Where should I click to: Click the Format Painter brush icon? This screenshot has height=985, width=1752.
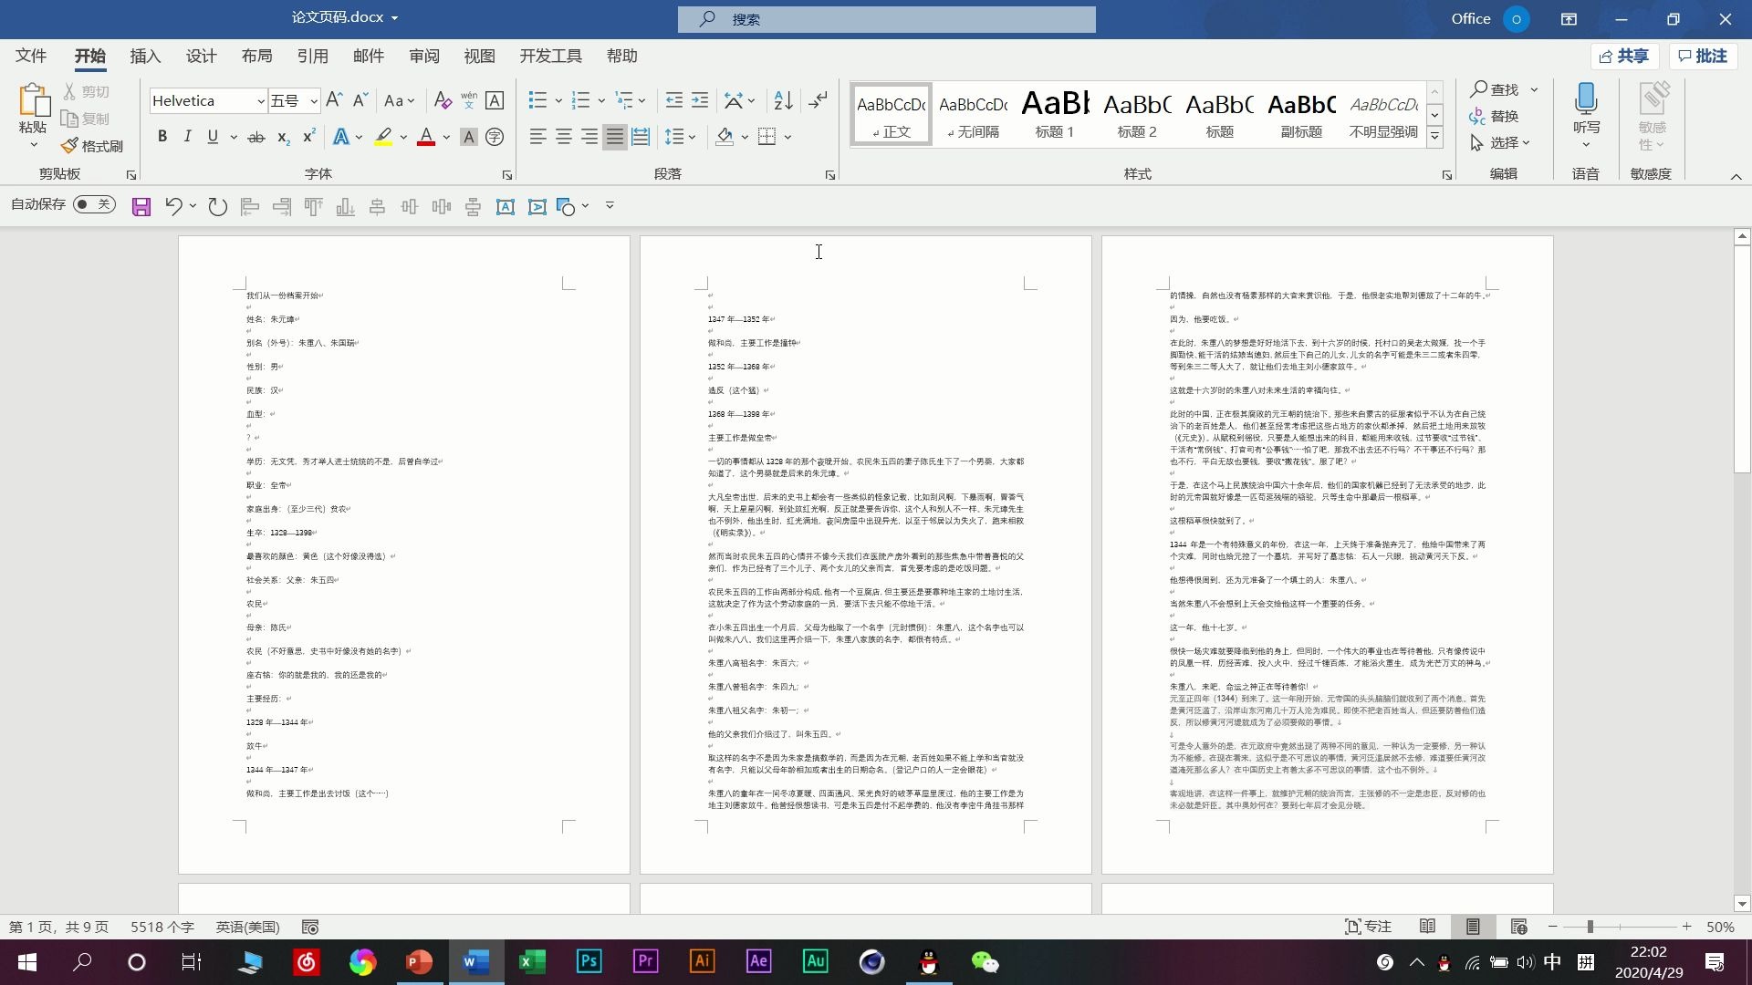click(70, 146)
